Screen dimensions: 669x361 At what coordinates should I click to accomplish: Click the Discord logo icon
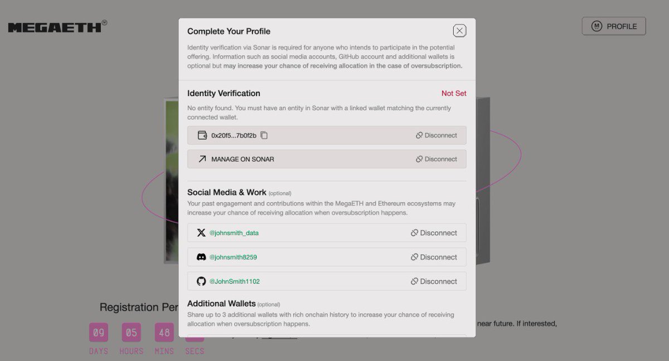[201, 257]
